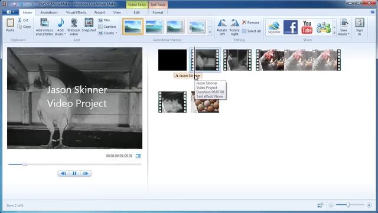Click the preview seek bar handle
Viewport: 378px width, 213px height.
[24, 164]
